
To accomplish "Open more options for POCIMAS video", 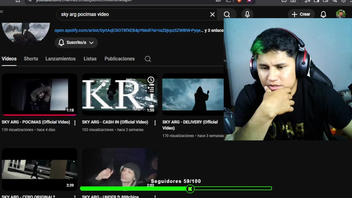I will tap(75, 123).
